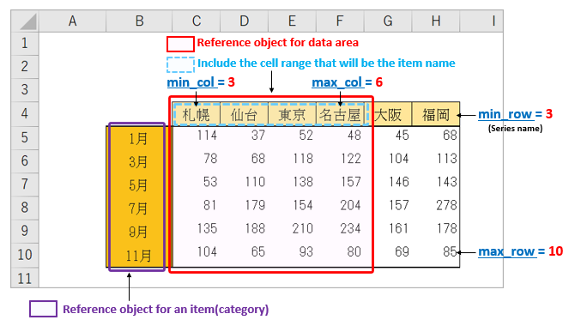Click the purple legend box below sheet
Screen dimensions: 575x326
(43, 309)
